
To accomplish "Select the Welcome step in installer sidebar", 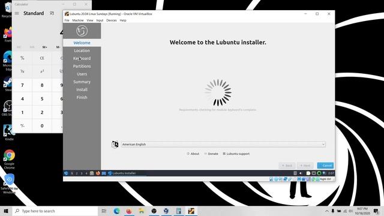I will [x=82, y=43].
